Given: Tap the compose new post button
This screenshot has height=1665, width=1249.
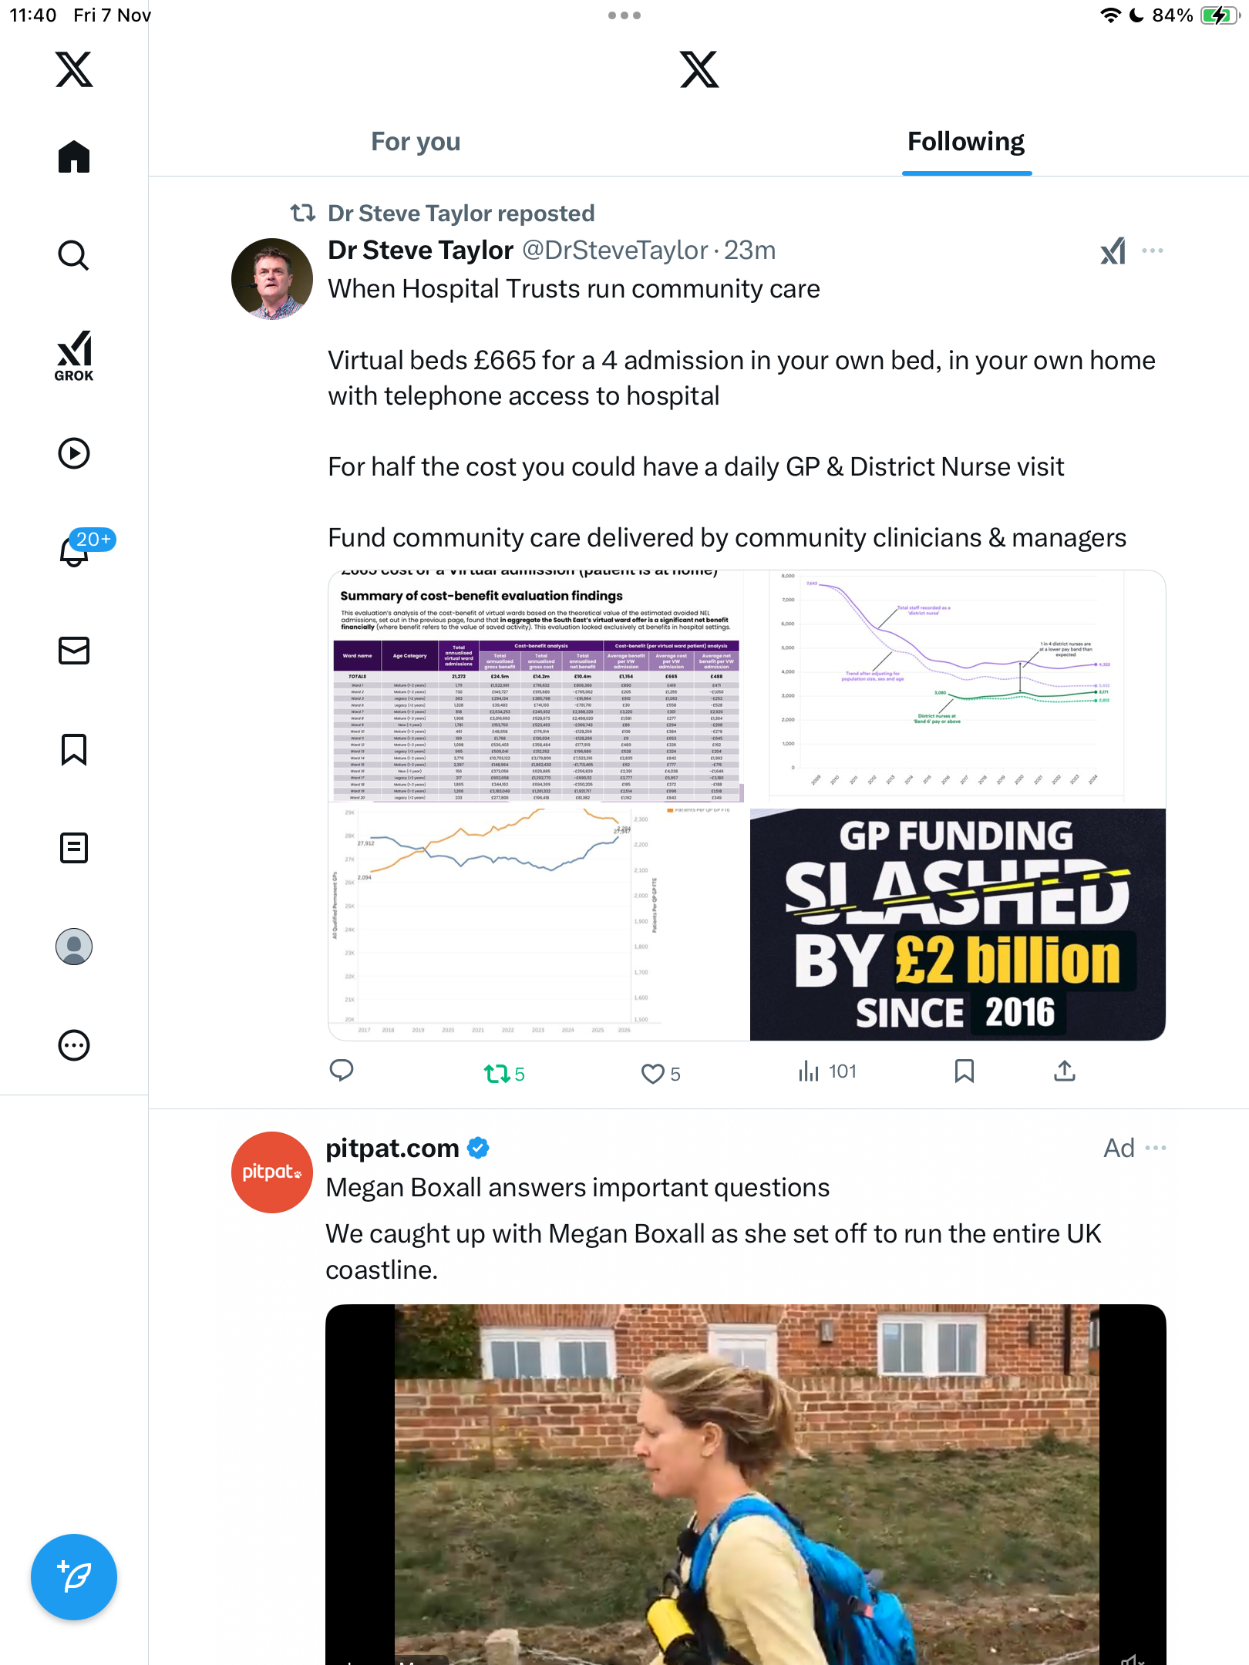Looking at the screenshot, I should [x=74, y=1576].
